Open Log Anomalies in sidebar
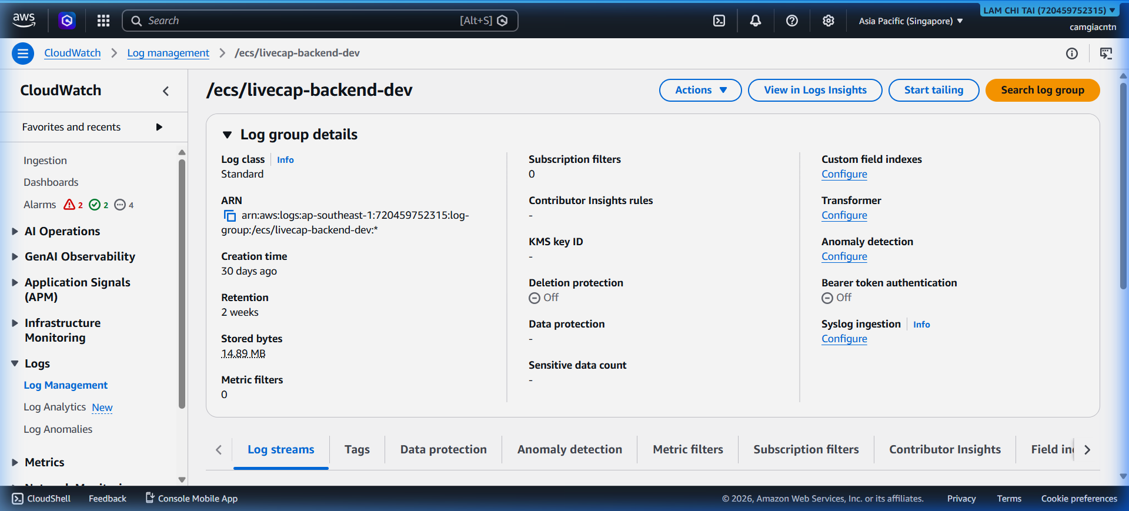 [58, 429]
